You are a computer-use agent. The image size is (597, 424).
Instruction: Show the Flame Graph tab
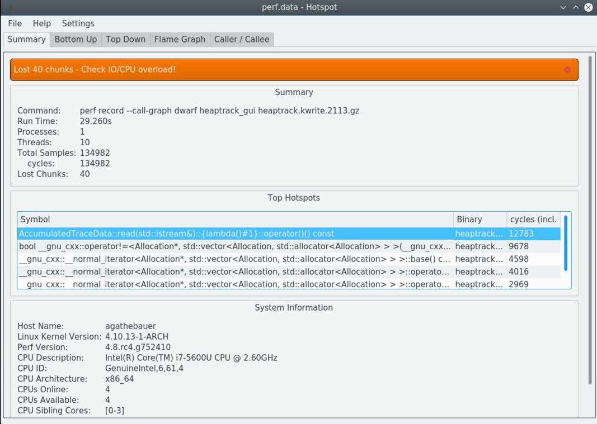click(180, 39)
